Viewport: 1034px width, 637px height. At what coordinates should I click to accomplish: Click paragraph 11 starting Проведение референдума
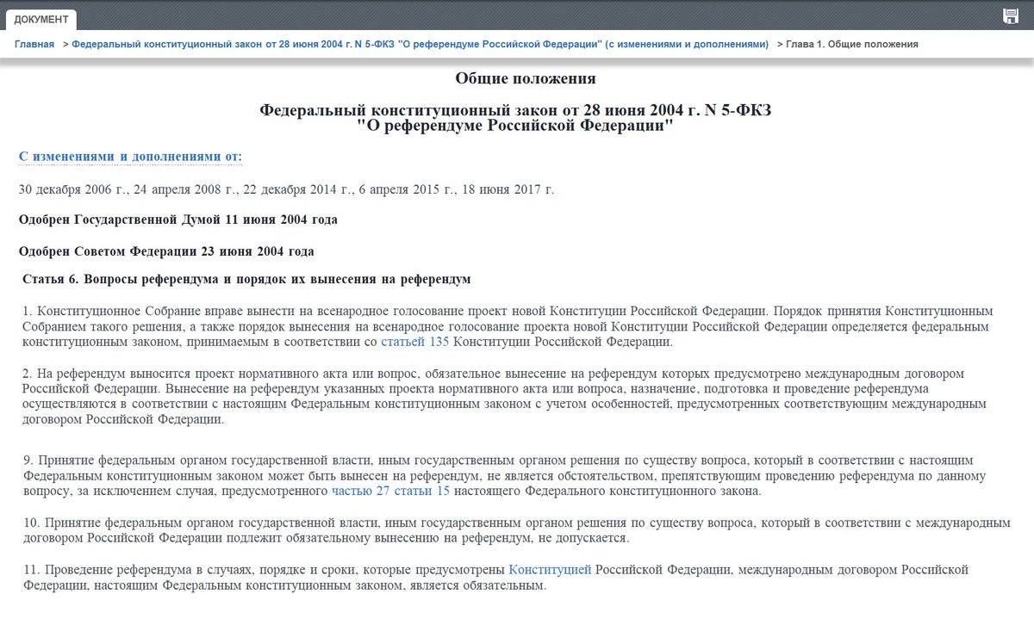click(496, 578)
